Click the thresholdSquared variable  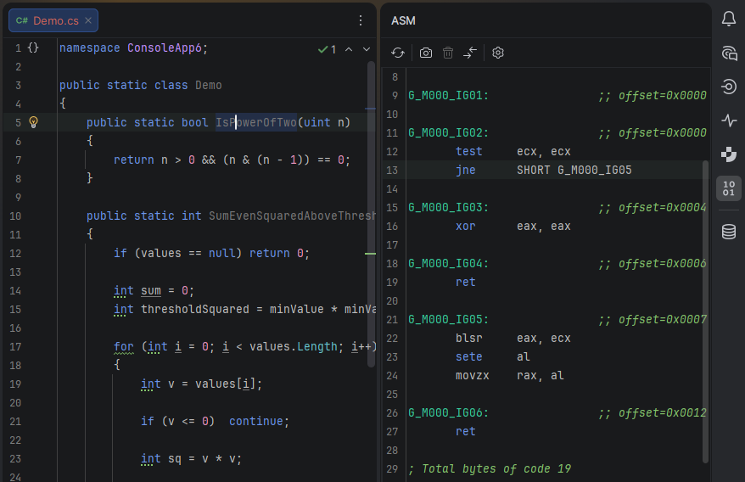tap(195, 310)
